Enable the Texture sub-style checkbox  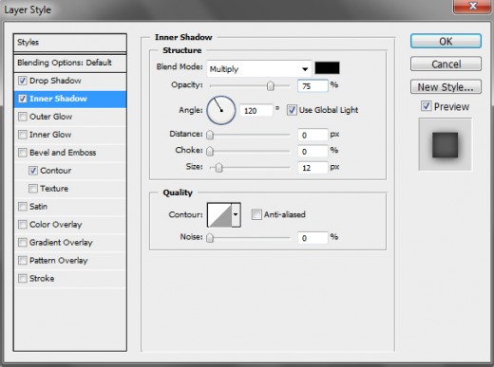pyautogui.click(x=33, y=189)
